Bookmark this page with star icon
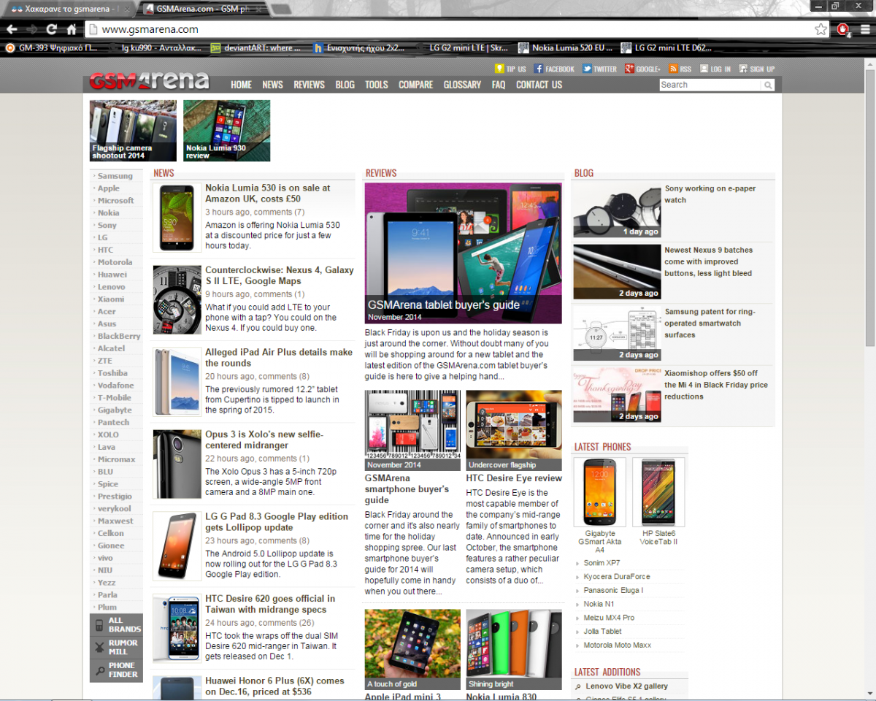 click(x=821, y=29)
